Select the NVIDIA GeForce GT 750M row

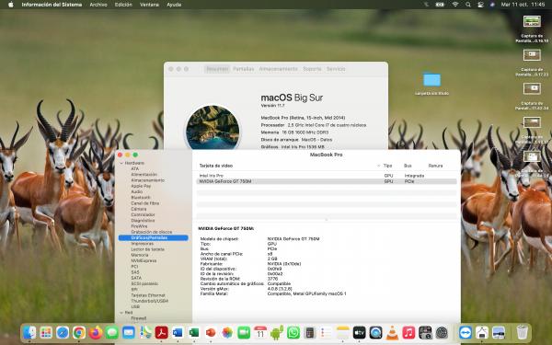pos(327,181)
